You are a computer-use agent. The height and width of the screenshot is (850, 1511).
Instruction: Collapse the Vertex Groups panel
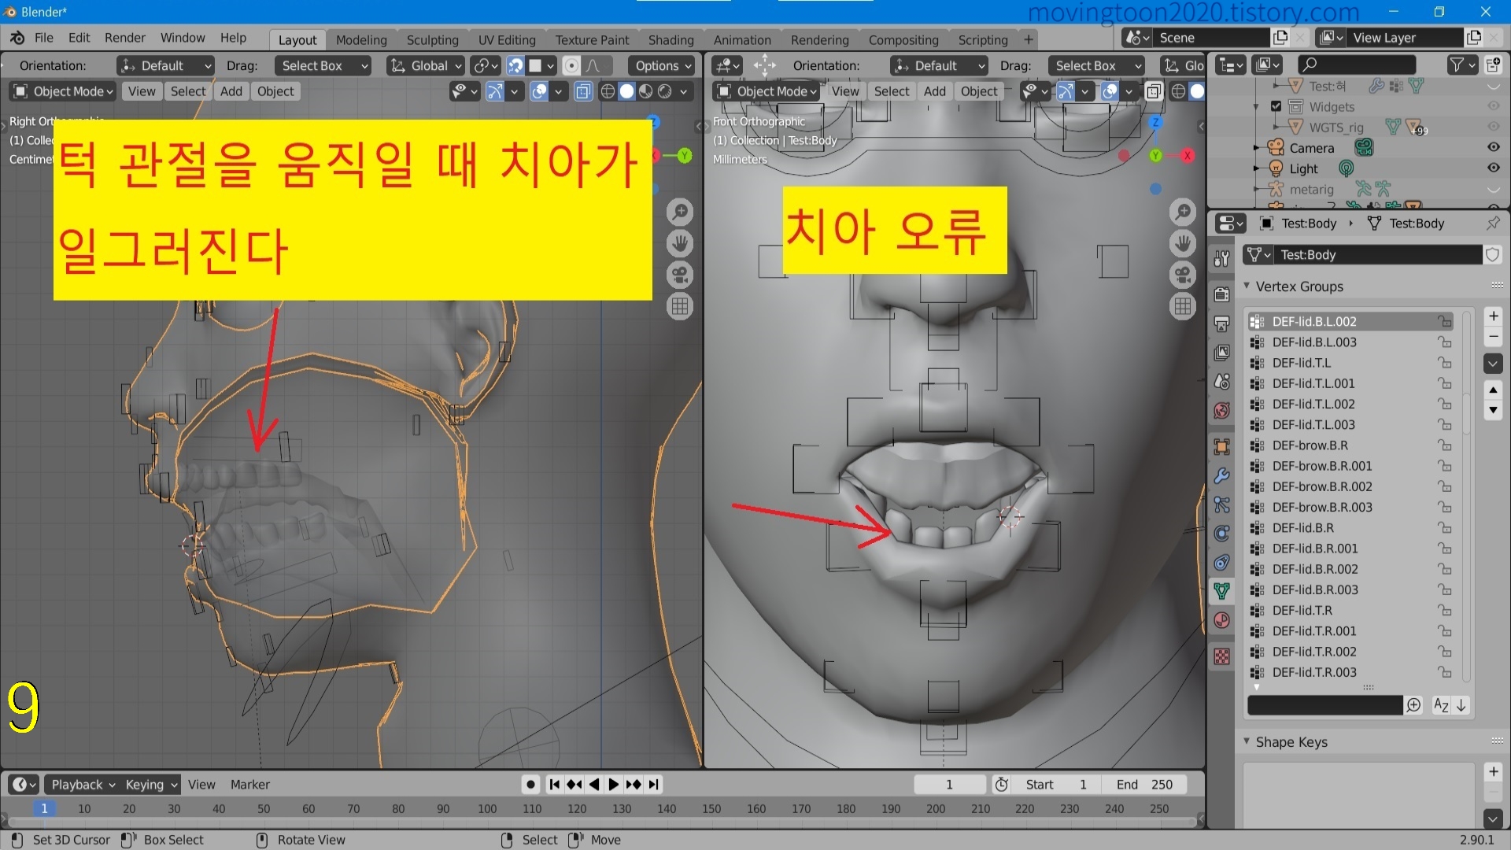pyautogui.click(x=1247, y=286)
